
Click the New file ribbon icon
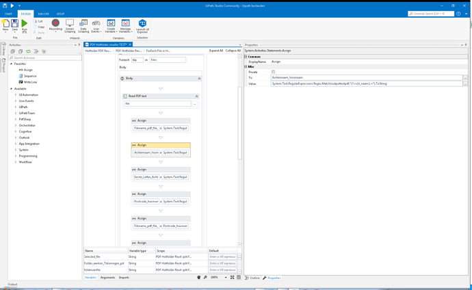click(5, 25)
